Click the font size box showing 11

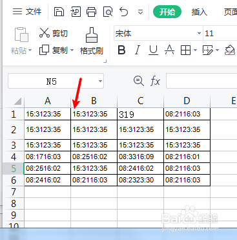point(220,34)
